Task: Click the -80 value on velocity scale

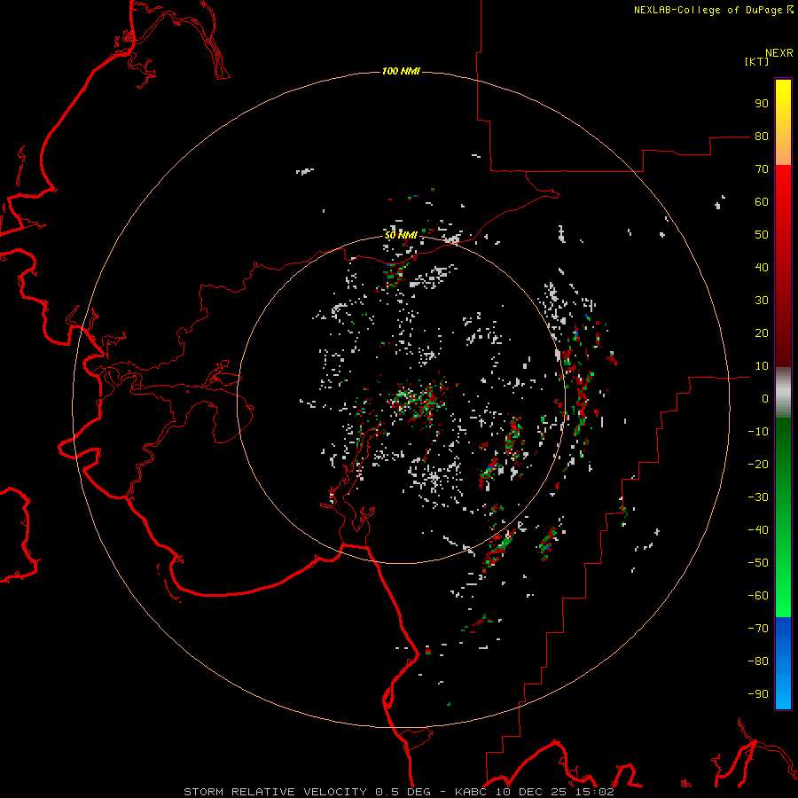Action: click(758, 661)
